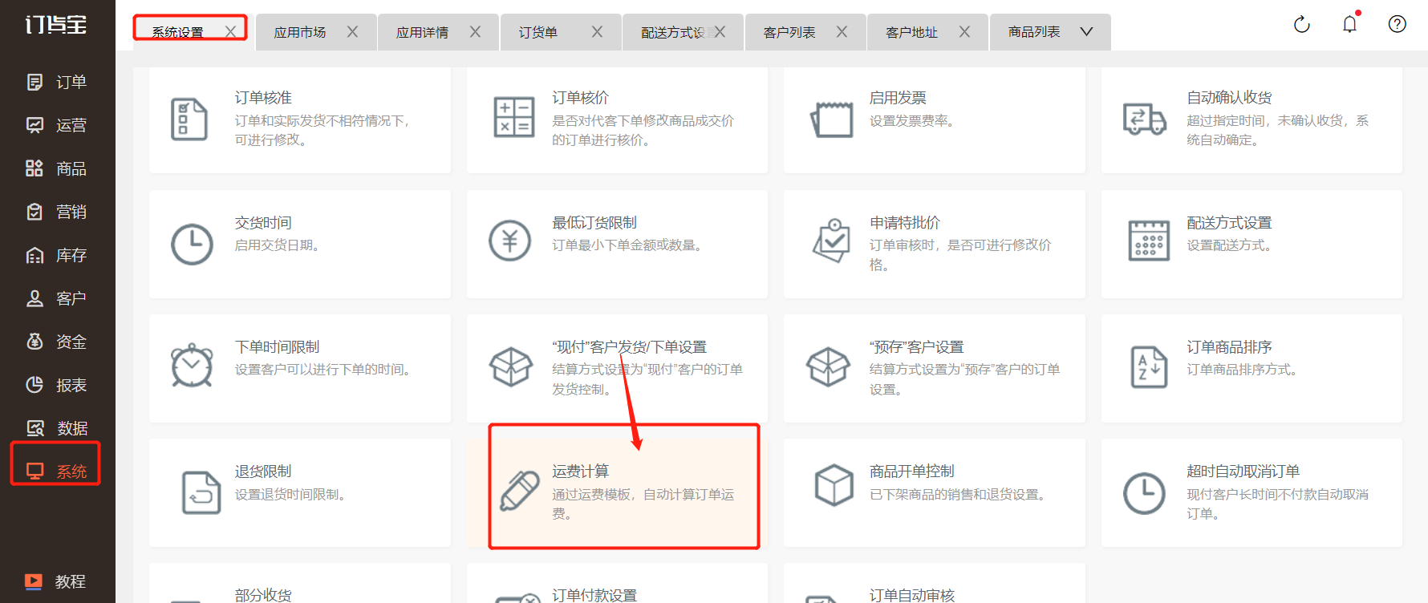
Task: Close the 应用市场 tab
Action: (x=352, y=32)
